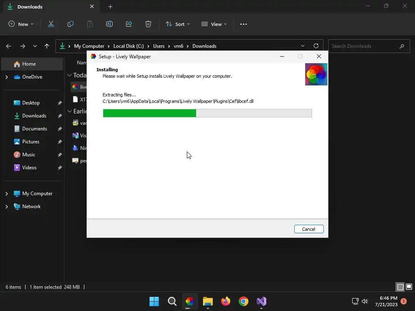Image resolution: width=415 pixels, height=311 pixels.
Task: Add a new File Explorer tab
Action: 110,7
